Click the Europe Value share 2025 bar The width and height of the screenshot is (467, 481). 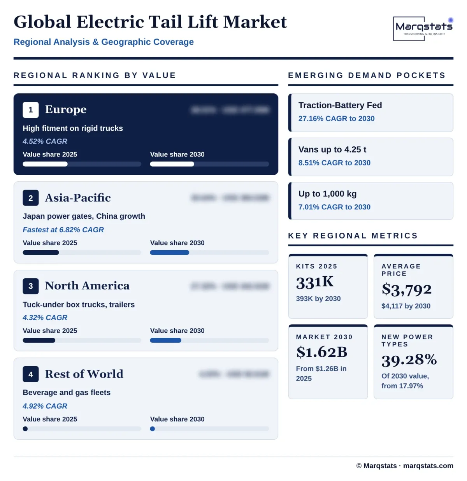82,164
